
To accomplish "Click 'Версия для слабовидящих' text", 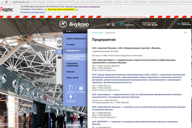I will click(x=186, y=24).
